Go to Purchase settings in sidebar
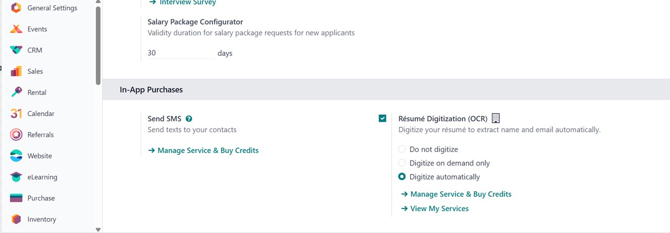The image size is (670, 233). (x=41, y=198)
